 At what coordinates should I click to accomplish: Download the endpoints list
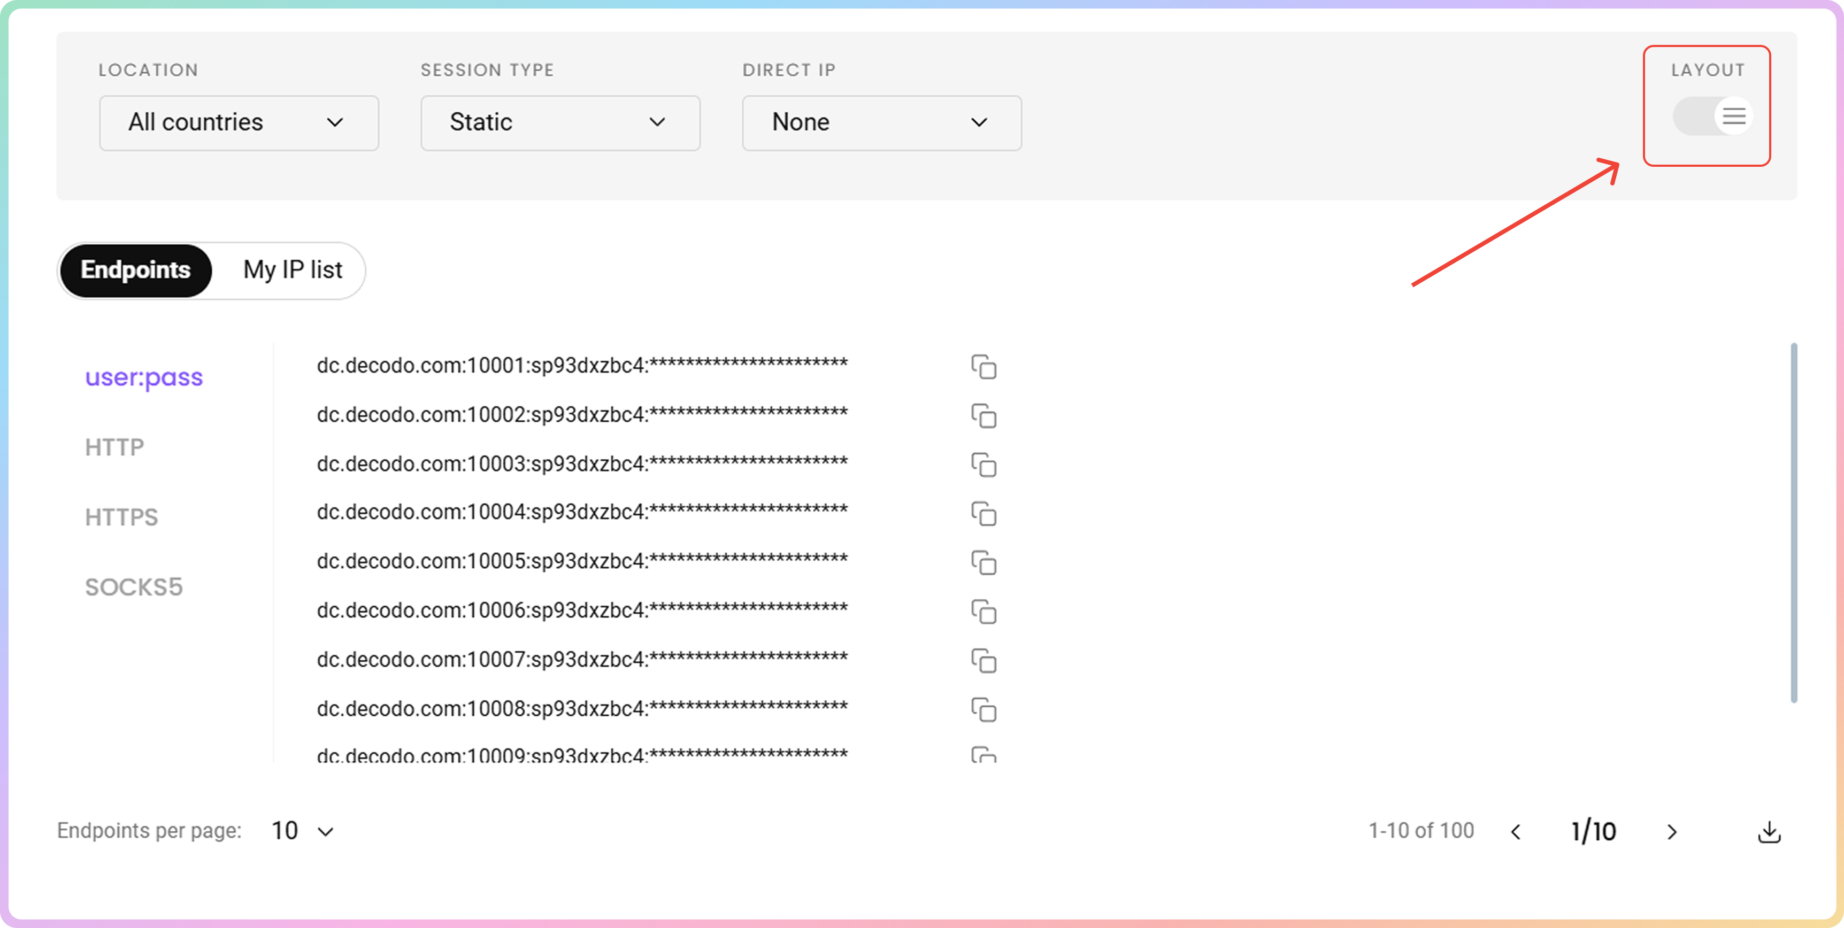click(x=1769, y=831)
